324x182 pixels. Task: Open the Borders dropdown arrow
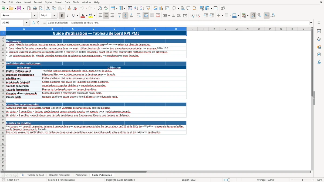pyautogui.click(x=222, y=16)
